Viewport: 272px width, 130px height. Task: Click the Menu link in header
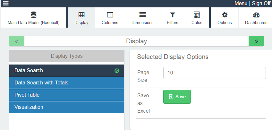click(241, 3)
